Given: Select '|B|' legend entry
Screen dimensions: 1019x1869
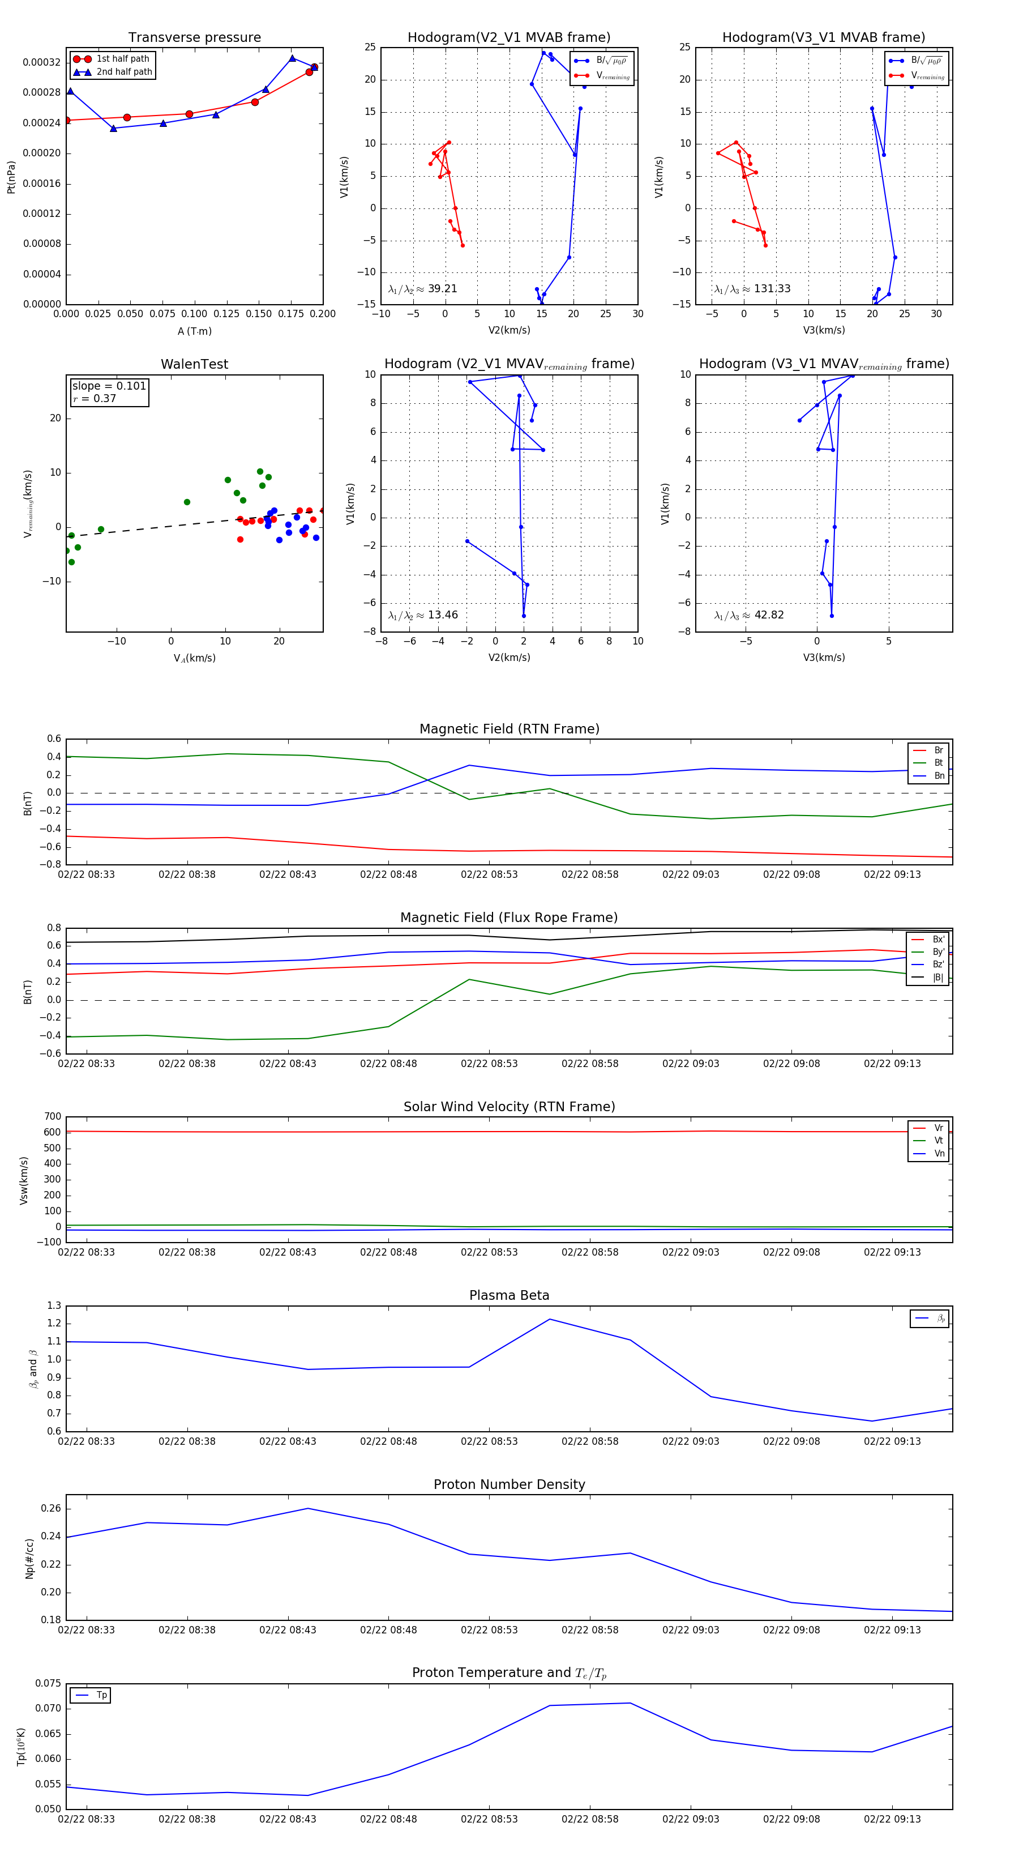Looking at the screenshot, I should [x=928, y=978].
